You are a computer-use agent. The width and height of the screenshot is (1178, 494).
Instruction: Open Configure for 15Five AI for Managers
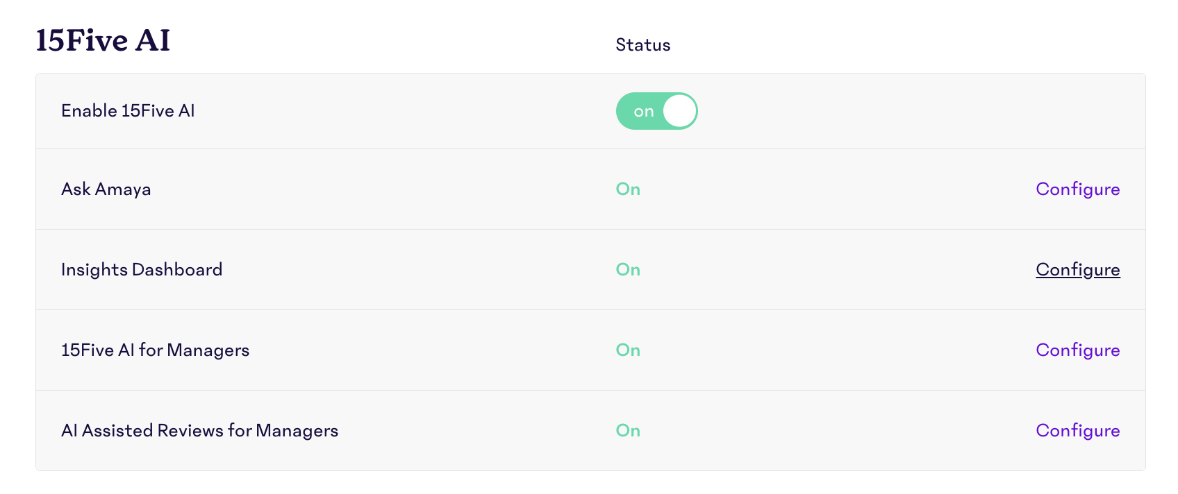coord(1077,350)
